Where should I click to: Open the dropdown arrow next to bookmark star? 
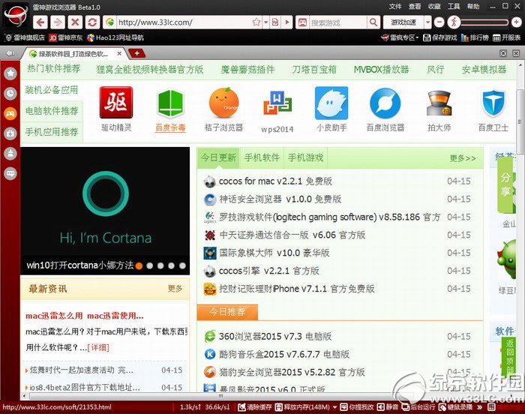pyautogui.click(x=265, y=22)
